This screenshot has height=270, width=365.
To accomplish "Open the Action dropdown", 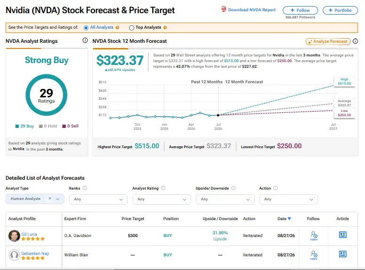I will point(288,199).
